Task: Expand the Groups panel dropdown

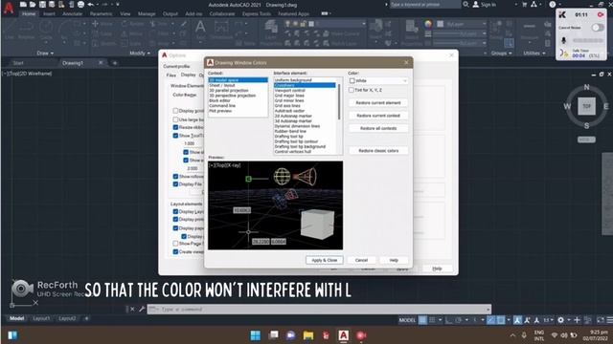Action: (502, 54)
